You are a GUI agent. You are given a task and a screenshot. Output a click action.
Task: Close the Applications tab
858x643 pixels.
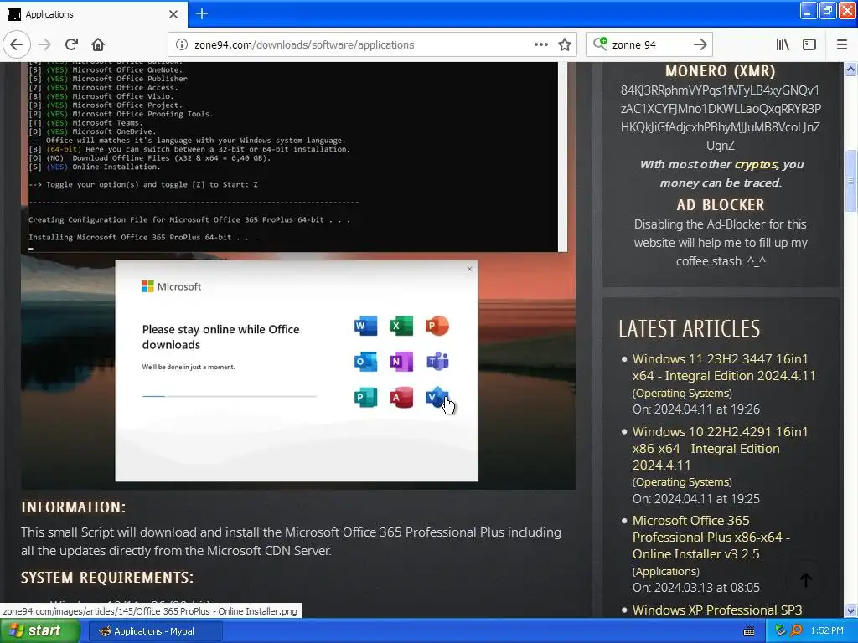point(173,14)
